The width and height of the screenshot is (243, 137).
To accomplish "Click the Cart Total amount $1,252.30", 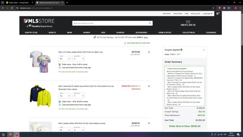I will coord(200,120).
